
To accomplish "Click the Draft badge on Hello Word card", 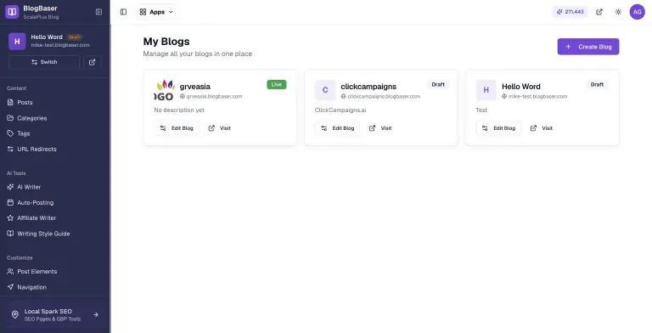I will click(597, 84).
